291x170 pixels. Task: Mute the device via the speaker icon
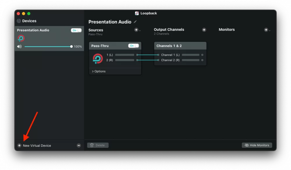point(19,46)
